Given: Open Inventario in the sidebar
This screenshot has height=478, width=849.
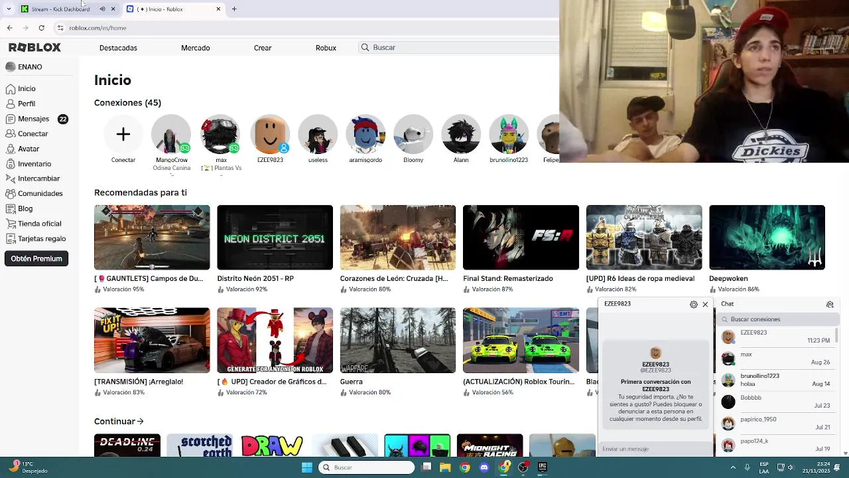Looking at the screenshot, I should (28, 163).
